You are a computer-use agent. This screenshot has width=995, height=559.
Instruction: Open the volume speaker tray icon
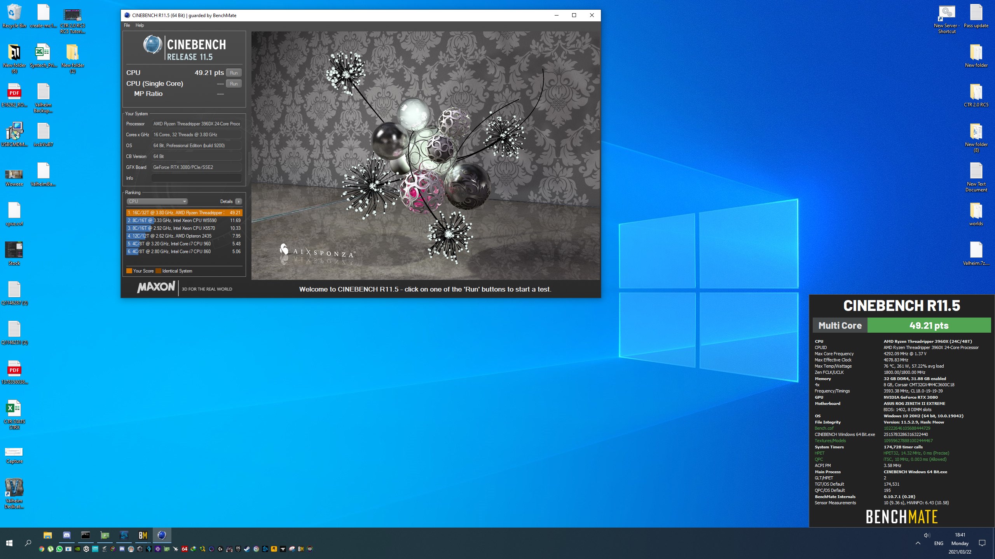pyautogui.click(x=927, y=535)
